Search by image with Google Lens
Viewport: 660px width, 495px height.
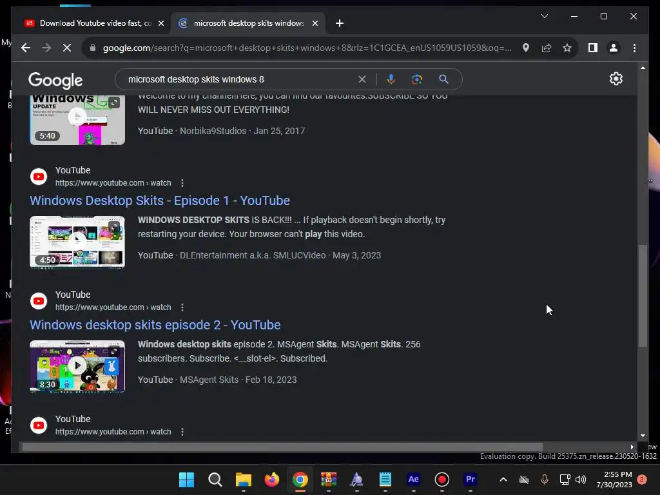coord(417,79)
